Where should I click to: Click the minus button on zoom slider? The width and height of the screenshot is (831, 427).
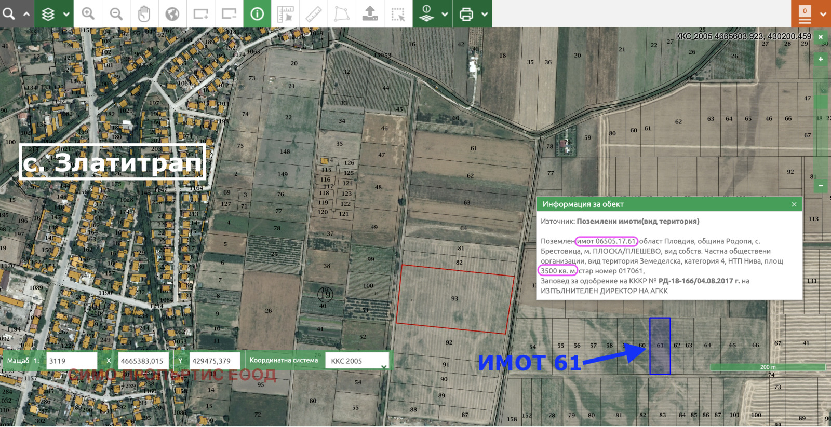click(x=821, y=185)
